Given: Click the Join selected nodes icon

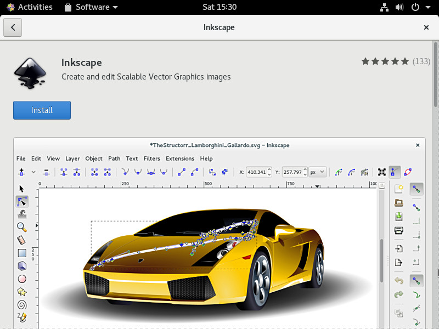Looking at the screenshot, I should pos(64,172).
